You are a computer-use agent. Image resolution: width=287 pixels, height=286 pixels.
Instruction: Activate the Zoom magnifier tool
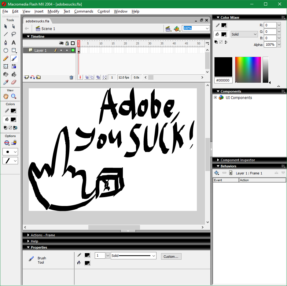[14, 96]
